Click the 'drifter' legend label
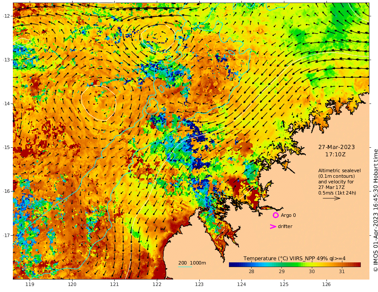This screenshot has width=378, height=292. pos(285,226)
